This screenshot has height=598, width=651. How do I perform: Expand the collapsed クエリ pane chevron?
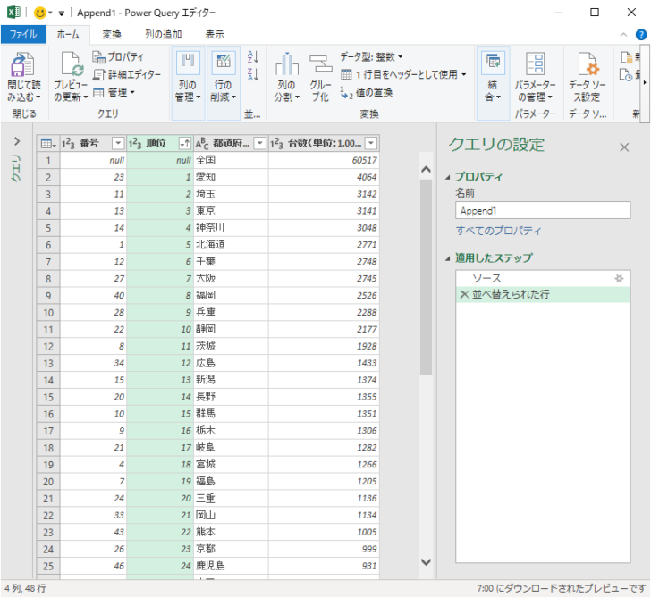16,141
